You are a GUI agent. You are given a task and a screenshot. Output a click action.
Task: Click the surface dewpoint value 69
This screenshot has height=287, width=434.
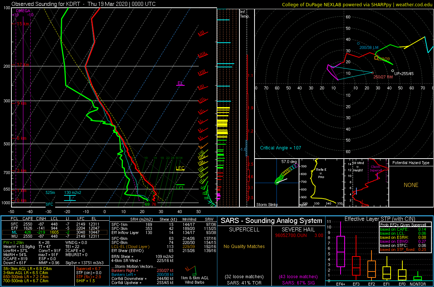(147, 204)
